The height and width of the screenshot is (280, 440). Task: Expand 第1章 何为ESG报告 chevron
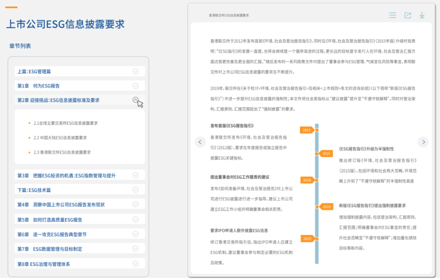136,86
